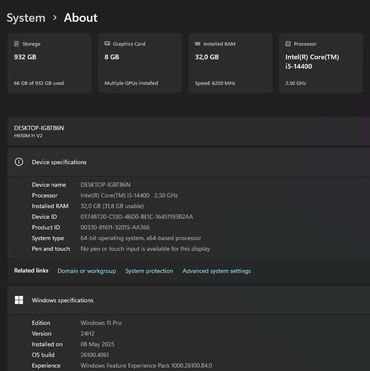Viewport: 370px width, 371px height.
Task: Click the Processor card showing Intel Core i5-14400
Action: [320, 63]
